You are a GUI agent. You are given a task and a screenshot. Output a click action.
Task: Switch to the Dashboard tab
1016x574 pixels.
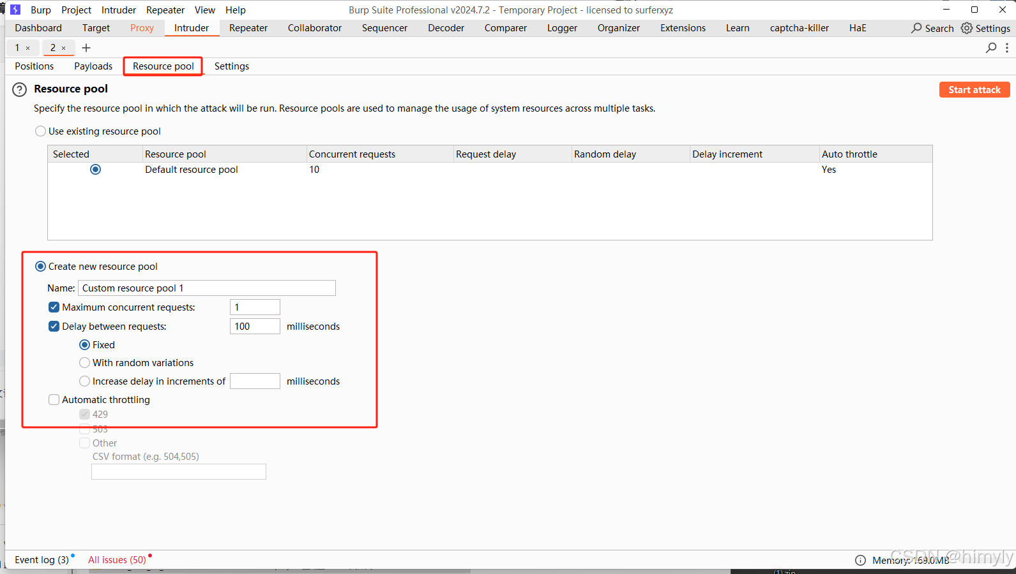tap(38, 28)
